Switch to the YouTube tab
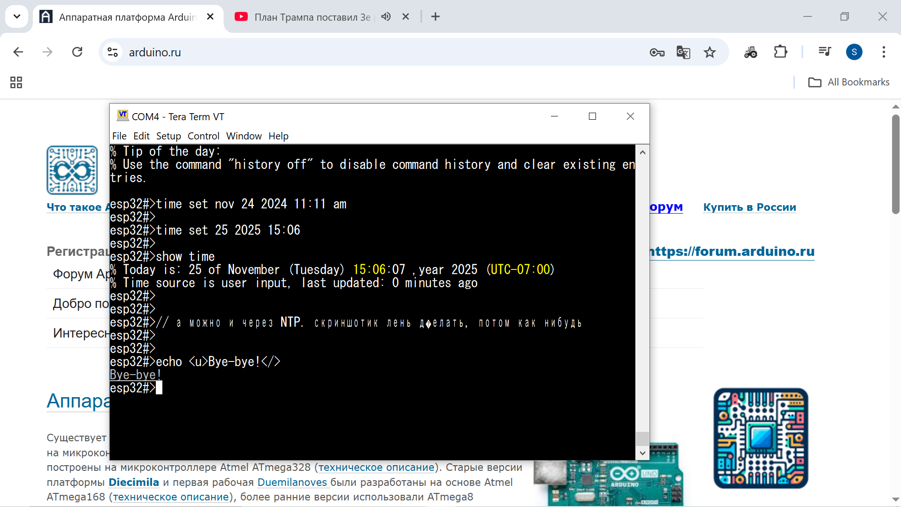The image size is (901, 507). [310, 17]
